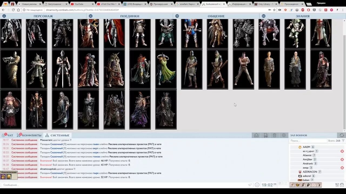Click the fifth quick-panel icon

pyautogui.click(x=314, y=185)
